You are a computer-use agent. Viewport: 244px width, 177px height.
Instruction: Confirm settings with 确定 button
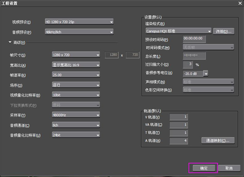(204, 168)
